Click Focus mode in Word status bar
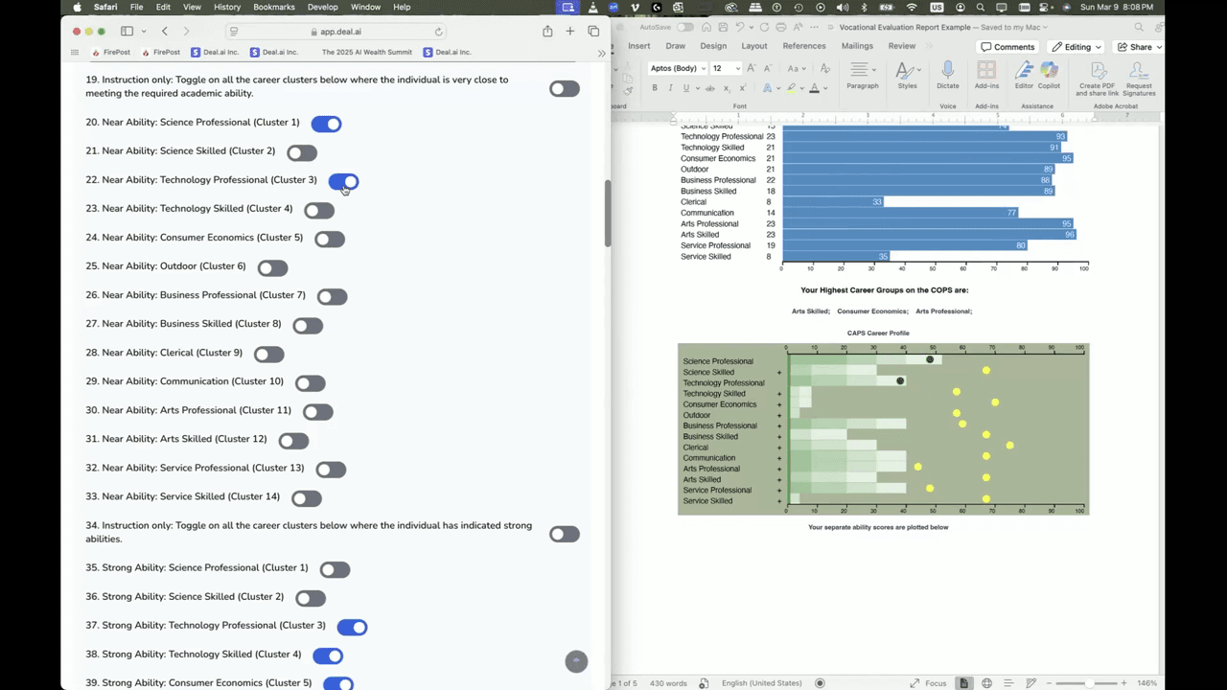 929,683
